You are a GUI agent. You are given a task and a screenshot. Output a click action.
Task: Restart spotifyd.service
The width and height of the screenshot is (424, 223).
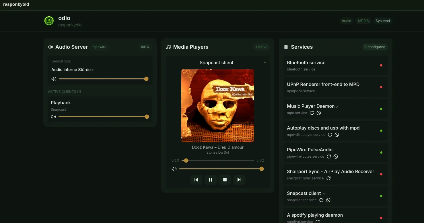pyautogui.click(x=318, y=222)
